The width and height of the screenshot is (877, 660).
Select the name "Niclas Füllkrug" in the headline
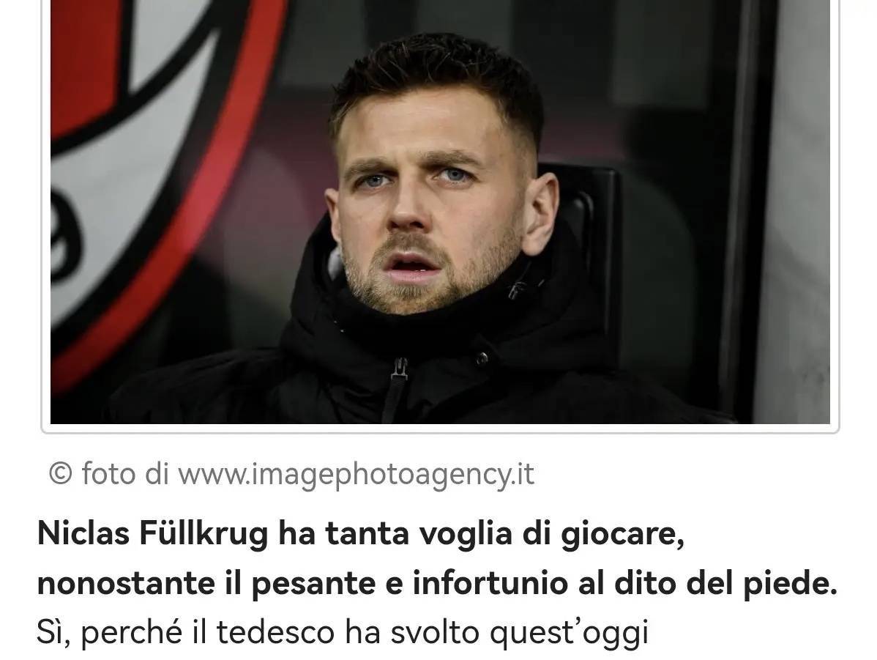(152, 533)
